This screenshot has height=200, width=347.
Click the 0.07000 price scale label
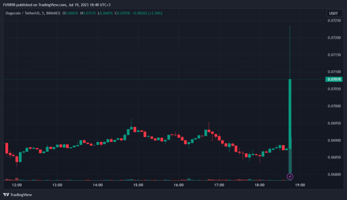click(x=334, y=106)
